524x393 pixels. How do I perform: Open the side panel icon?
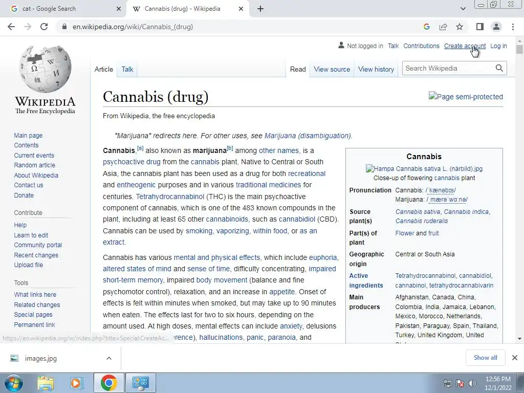(480, 27)
